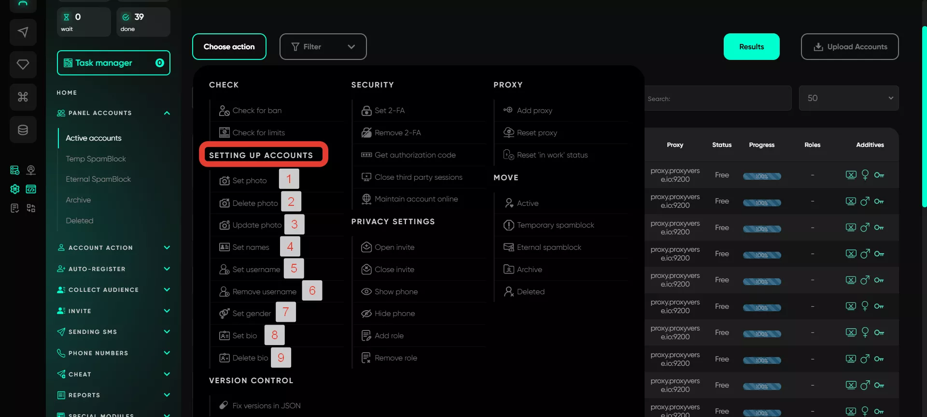Click the Upload Accounts button
The height and width of the screenshot is (417, 927).
click(850, 46)
